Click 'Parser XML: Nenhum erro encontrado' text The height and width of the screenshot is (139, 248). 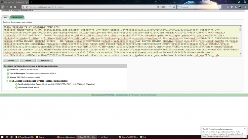tap(24, 69)
